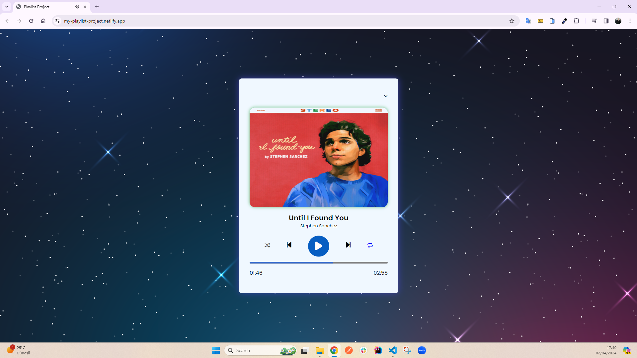This screenshot has height=358, width=637.
Task: Go to the previous track
Action: coord(289,245)
